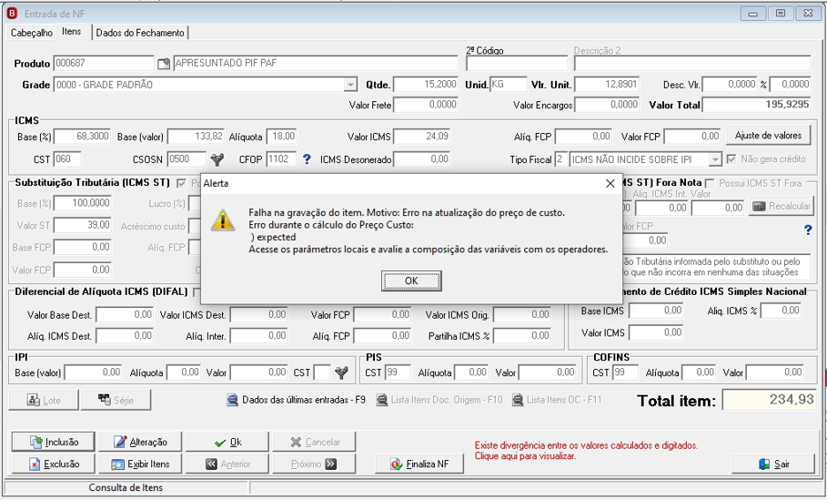
Task: Click the Finaliza NF button
Action: tap(419, 464)
